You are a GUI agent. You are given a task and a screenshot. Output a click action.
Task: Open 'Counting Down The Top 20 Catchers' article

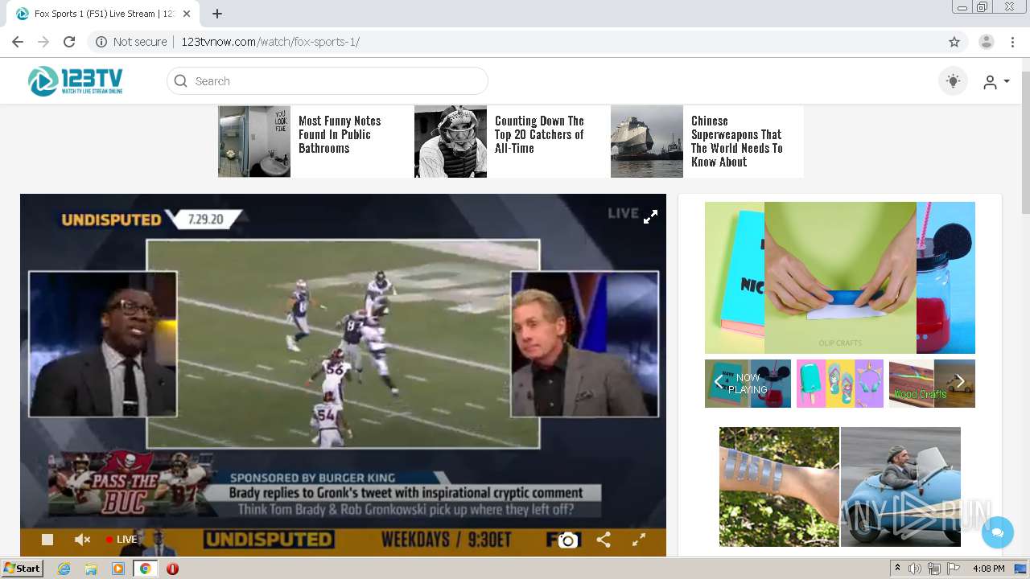coord(539,134)
